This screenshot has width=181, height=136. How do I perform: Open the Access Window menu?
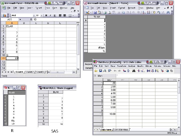tap(150, 8)
